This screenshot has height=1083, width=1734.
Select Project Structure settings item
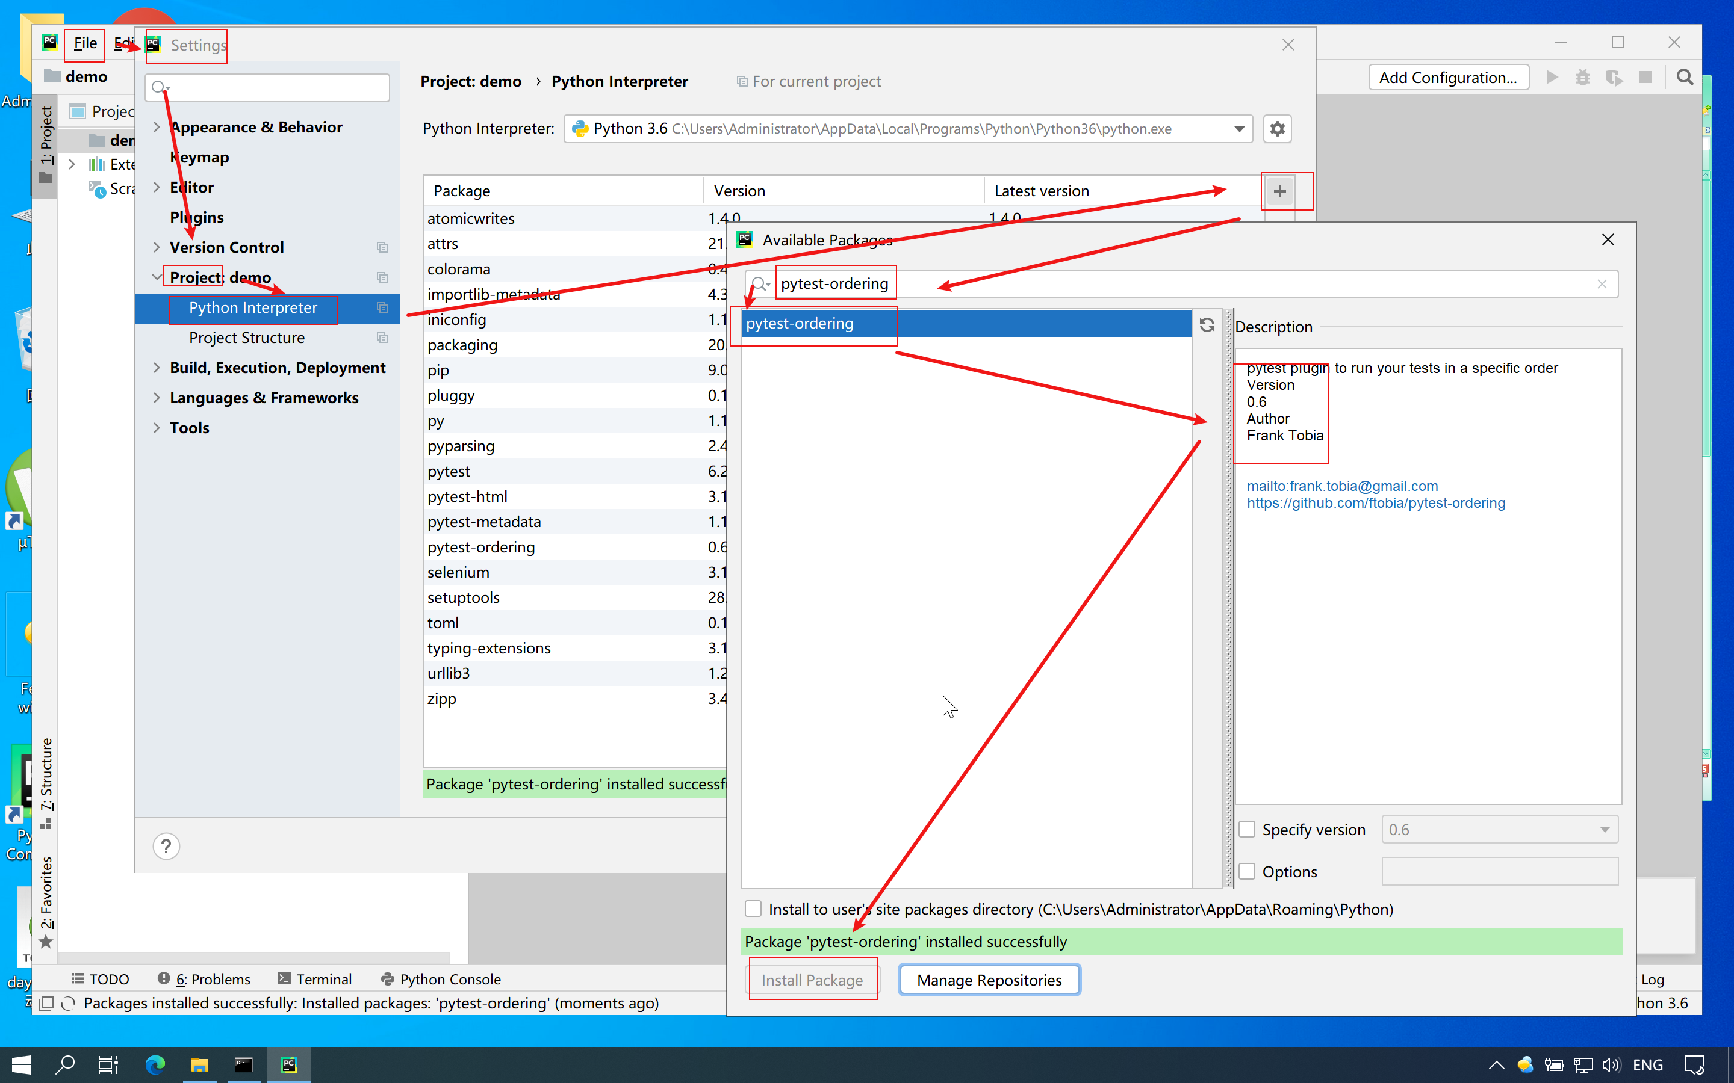pos(246,338)
